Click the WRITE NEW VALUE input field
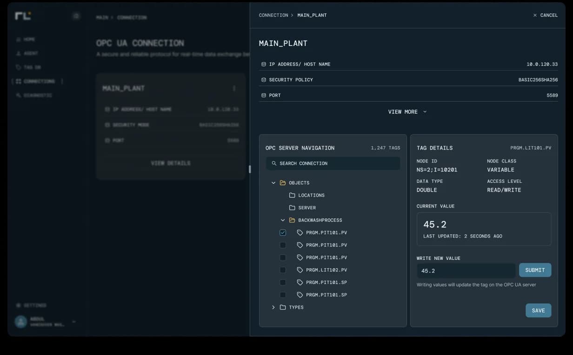 (x=466, y=271)
